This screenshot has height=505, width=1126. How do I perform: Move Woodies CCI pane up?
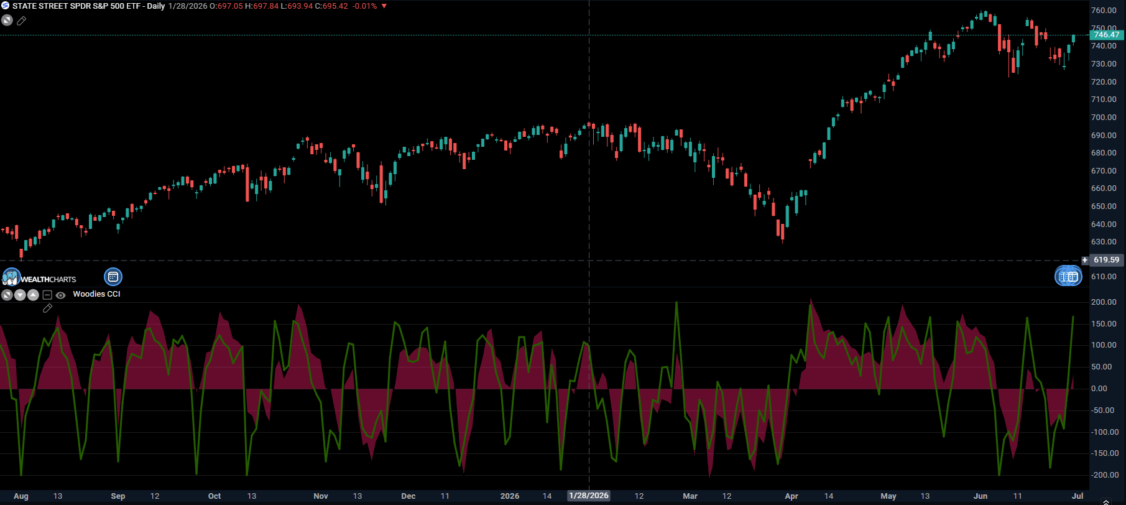pyautogui.click(x=33, y=295)
